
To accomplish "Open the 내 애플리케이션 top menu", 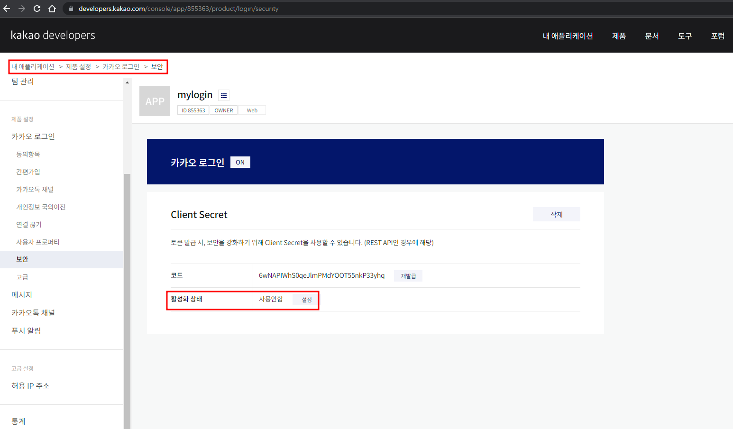I will point(568,36).
